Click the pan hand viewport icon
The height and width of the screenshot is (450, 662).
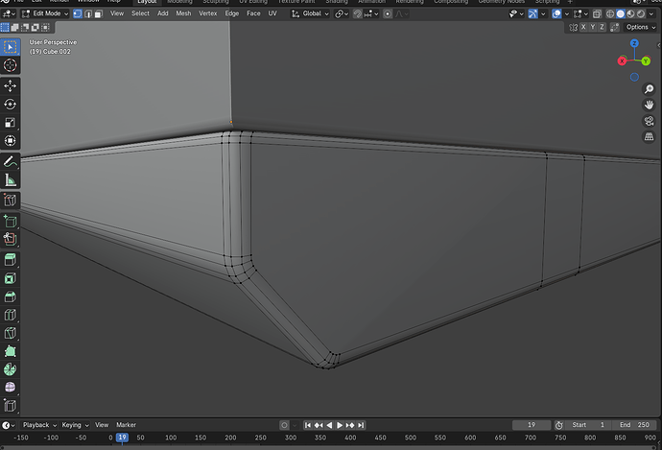click(x=649, y=105)
